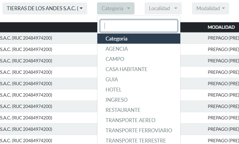Expand the Localidad dropdown

[163, 8]
